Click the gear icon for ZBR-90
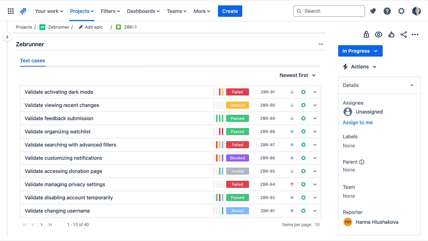This screenshot has width=428, height=241. point(303,105)
